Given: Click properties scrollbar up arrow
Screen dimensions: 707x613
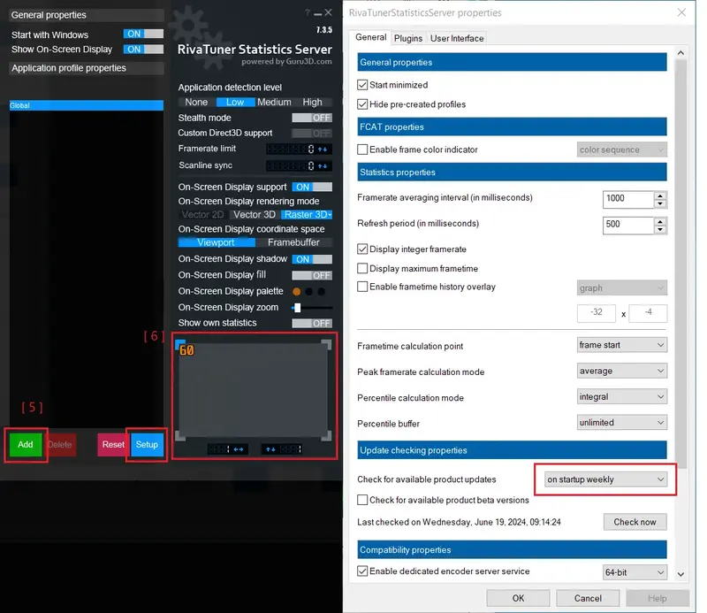Looking at the screenshot, I should pyautogui.click(x=680, y=53).
